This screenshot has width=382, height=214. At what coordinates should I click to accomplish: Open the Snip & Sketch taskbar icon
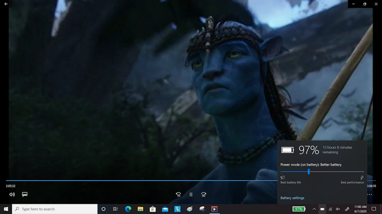[202, 209]
